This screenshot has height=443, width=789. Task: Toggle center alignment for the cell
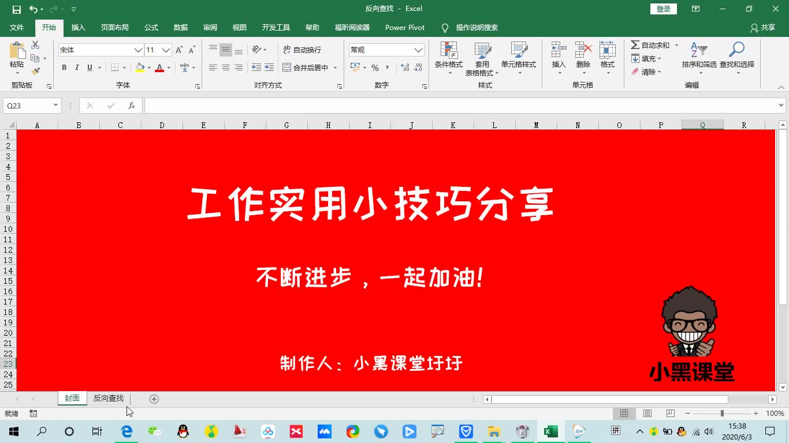(x=225, y=67)
